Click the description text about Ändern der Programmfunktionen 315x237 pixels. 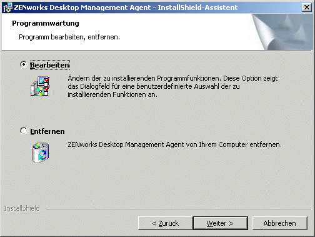tap(172, 86)
